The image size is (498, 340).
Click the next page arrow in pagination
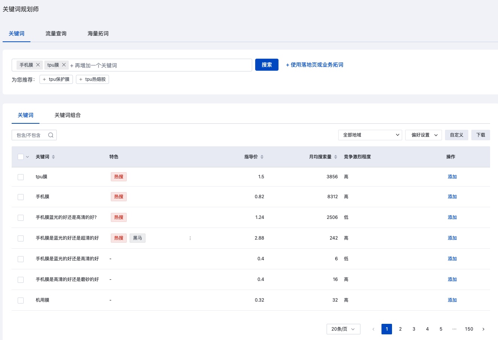(483, 329)
